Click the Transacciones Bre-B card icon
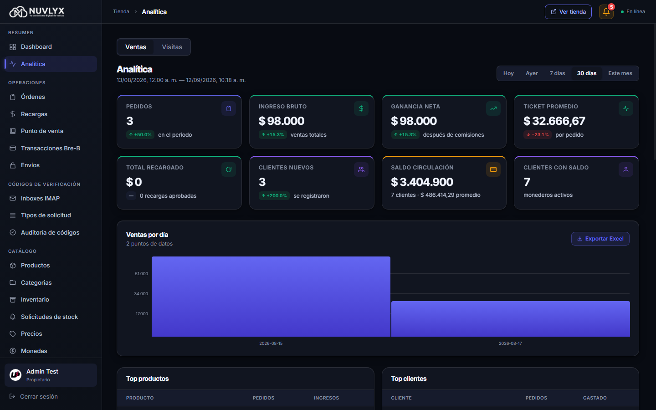 13,148
